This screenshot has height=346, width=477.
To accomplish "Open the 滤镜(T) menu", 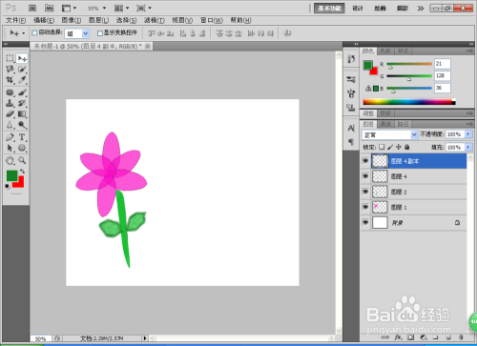I will (x=155, y=20).
